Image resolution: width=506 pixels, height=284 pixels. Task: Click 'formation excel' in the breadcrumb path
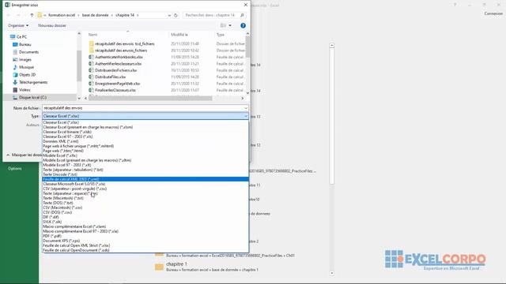click(62, 15)
